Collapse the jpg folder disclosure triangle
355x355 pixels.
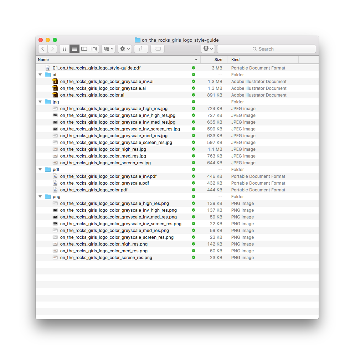click(x=40, y=102)
